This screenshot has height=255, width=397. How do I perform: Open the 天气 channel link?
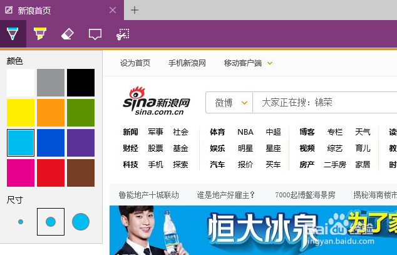point(363,132)
